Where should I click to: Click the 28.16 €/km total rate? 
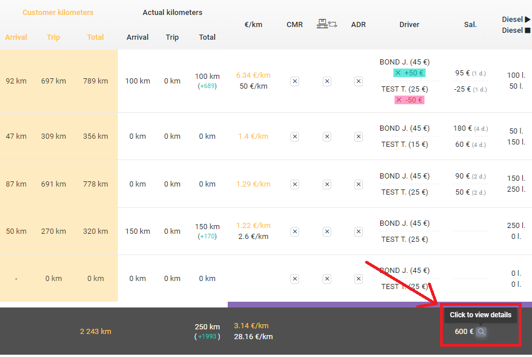click(x=253, y=337)
